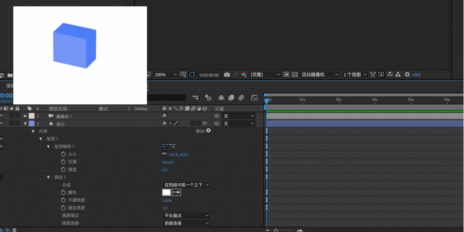Toggle stopwatch for 位置 property
The width and height of the screenshot is (464, 232).
pyautogui.click(x=63, y=162)
